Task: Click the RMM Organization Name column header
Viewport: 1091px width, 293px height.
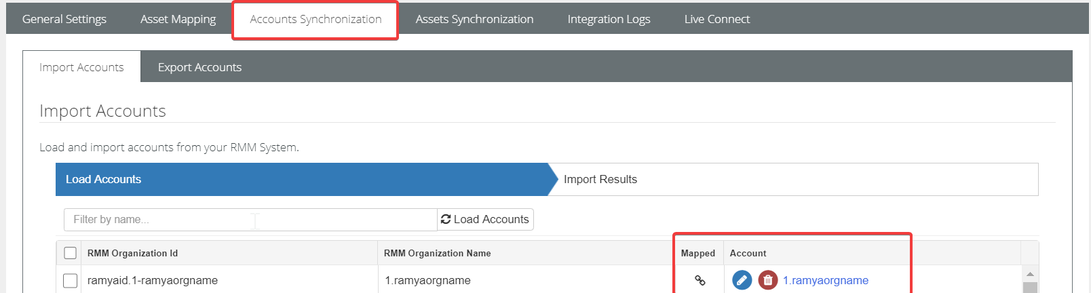Action: 437,253
